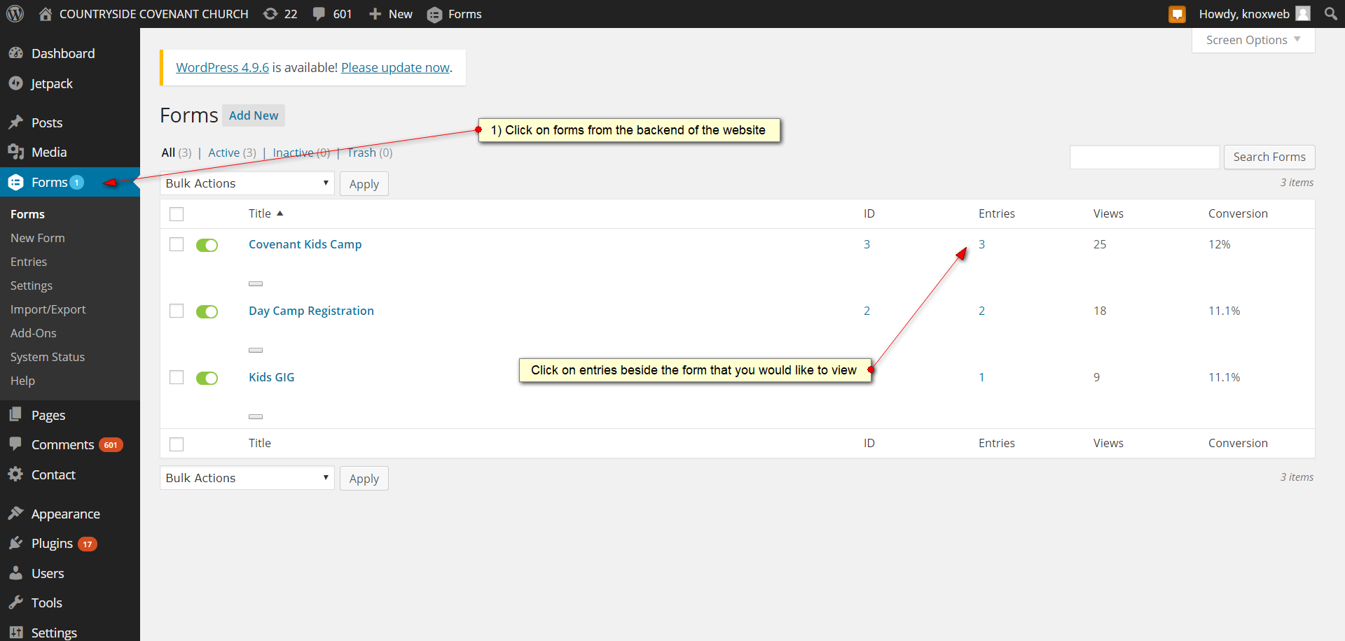
Task: Expand row actions under Covenant Kids Camp
Action: (x=256, y=283)
